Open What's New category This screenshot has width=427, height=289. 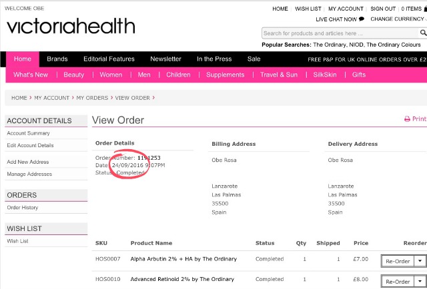[x=31, y=75]
